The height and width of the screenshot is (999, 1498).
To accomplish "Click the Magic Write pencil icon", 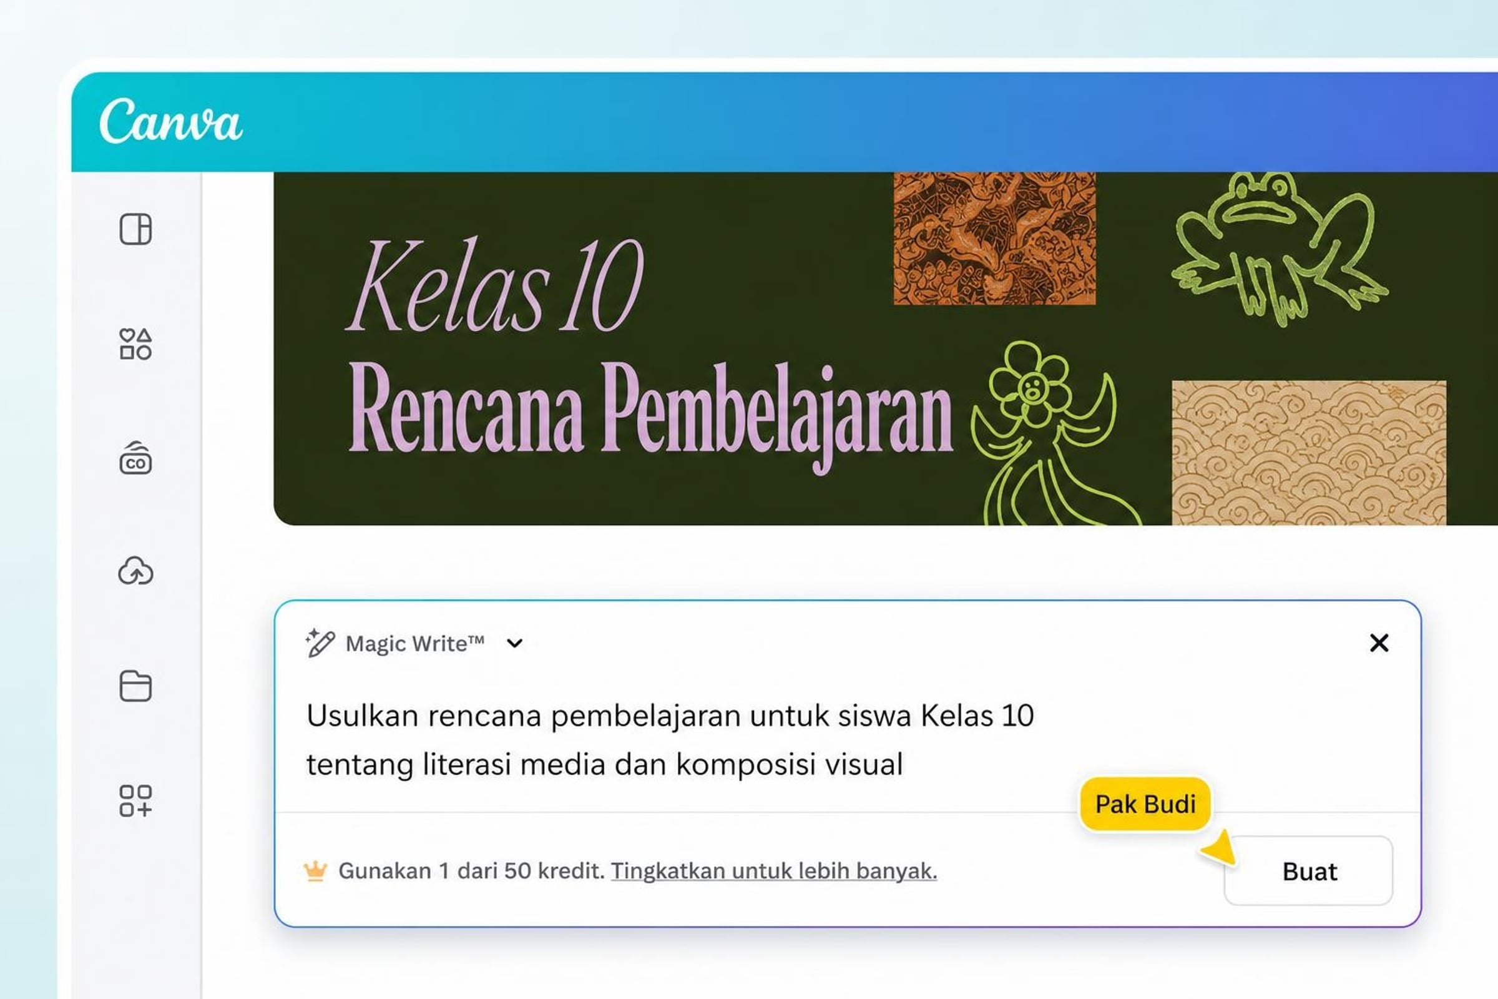I will pyautogui.click(x=320, y=643).
